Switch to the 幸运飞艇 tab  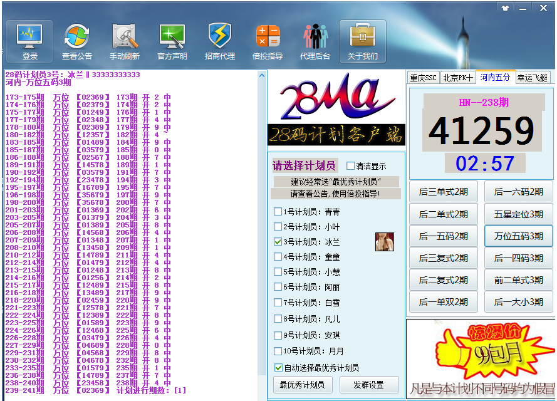533,78
